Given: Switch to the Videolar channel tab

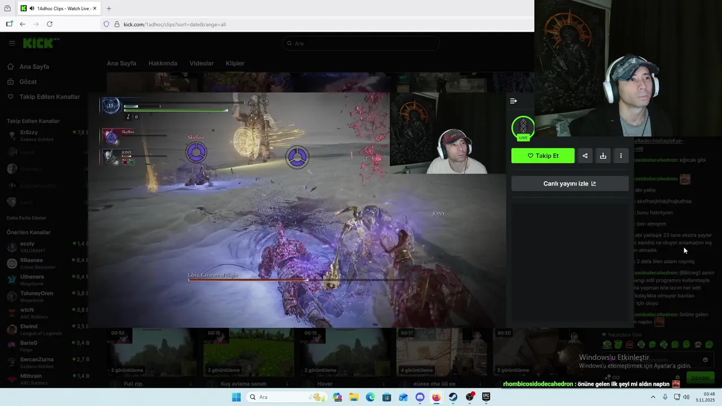Looking at the screenshot, I should pyautogui.click(x=201, y=63).
